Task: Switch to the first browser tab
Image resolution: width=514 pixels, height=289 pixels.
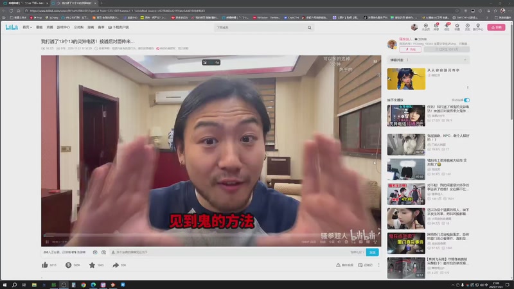Action: pyautogui.click(x=25, y=3)
